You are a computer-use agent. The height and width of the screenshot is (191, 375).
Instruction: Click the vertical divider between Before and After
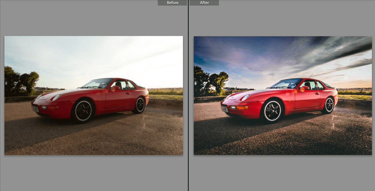coord(188,95)
